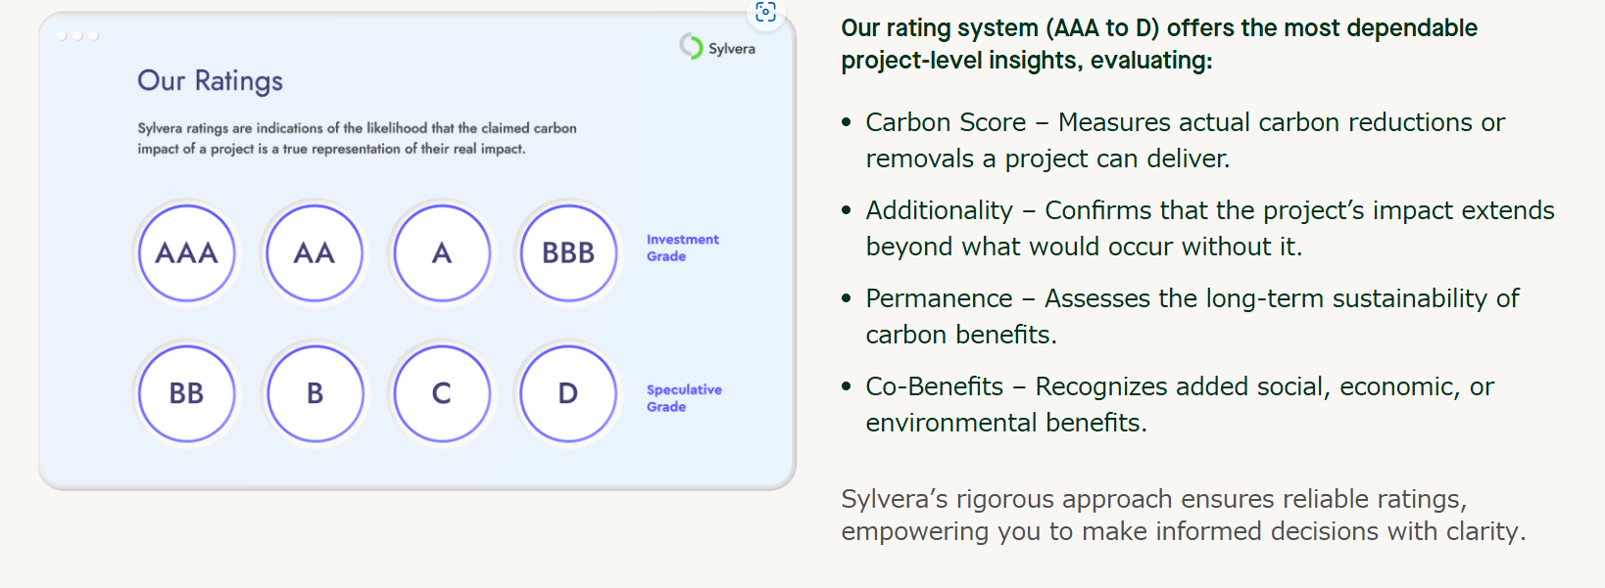This screenshot has width=1605, height=588.
Task: Click the BB rating circle
Action: [x=186, y=392]
